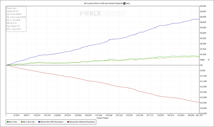The width and height of the screenshot is (214, 127).
Task: Click the y-axis label $-4,000
Action: 204,108
